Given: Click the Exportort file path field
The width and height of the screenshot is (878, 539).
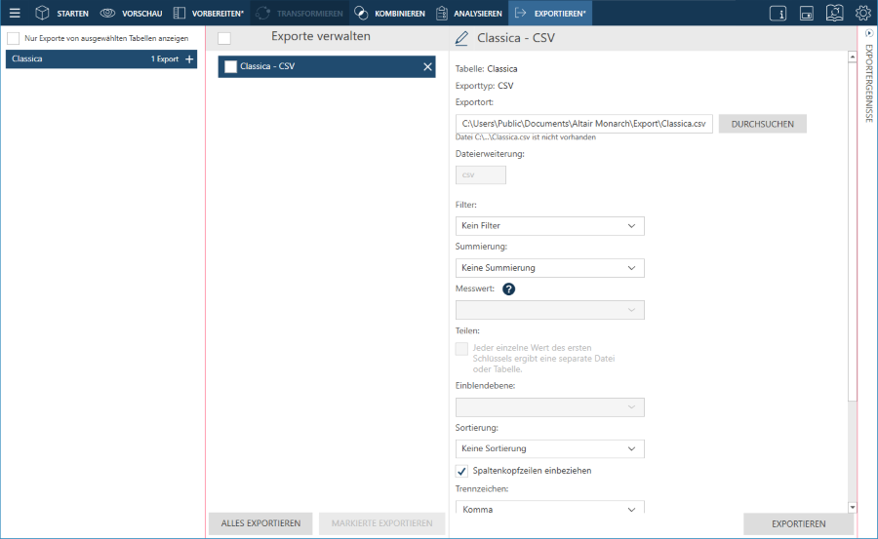Looking at the screenshot, I should coord(583,124).
